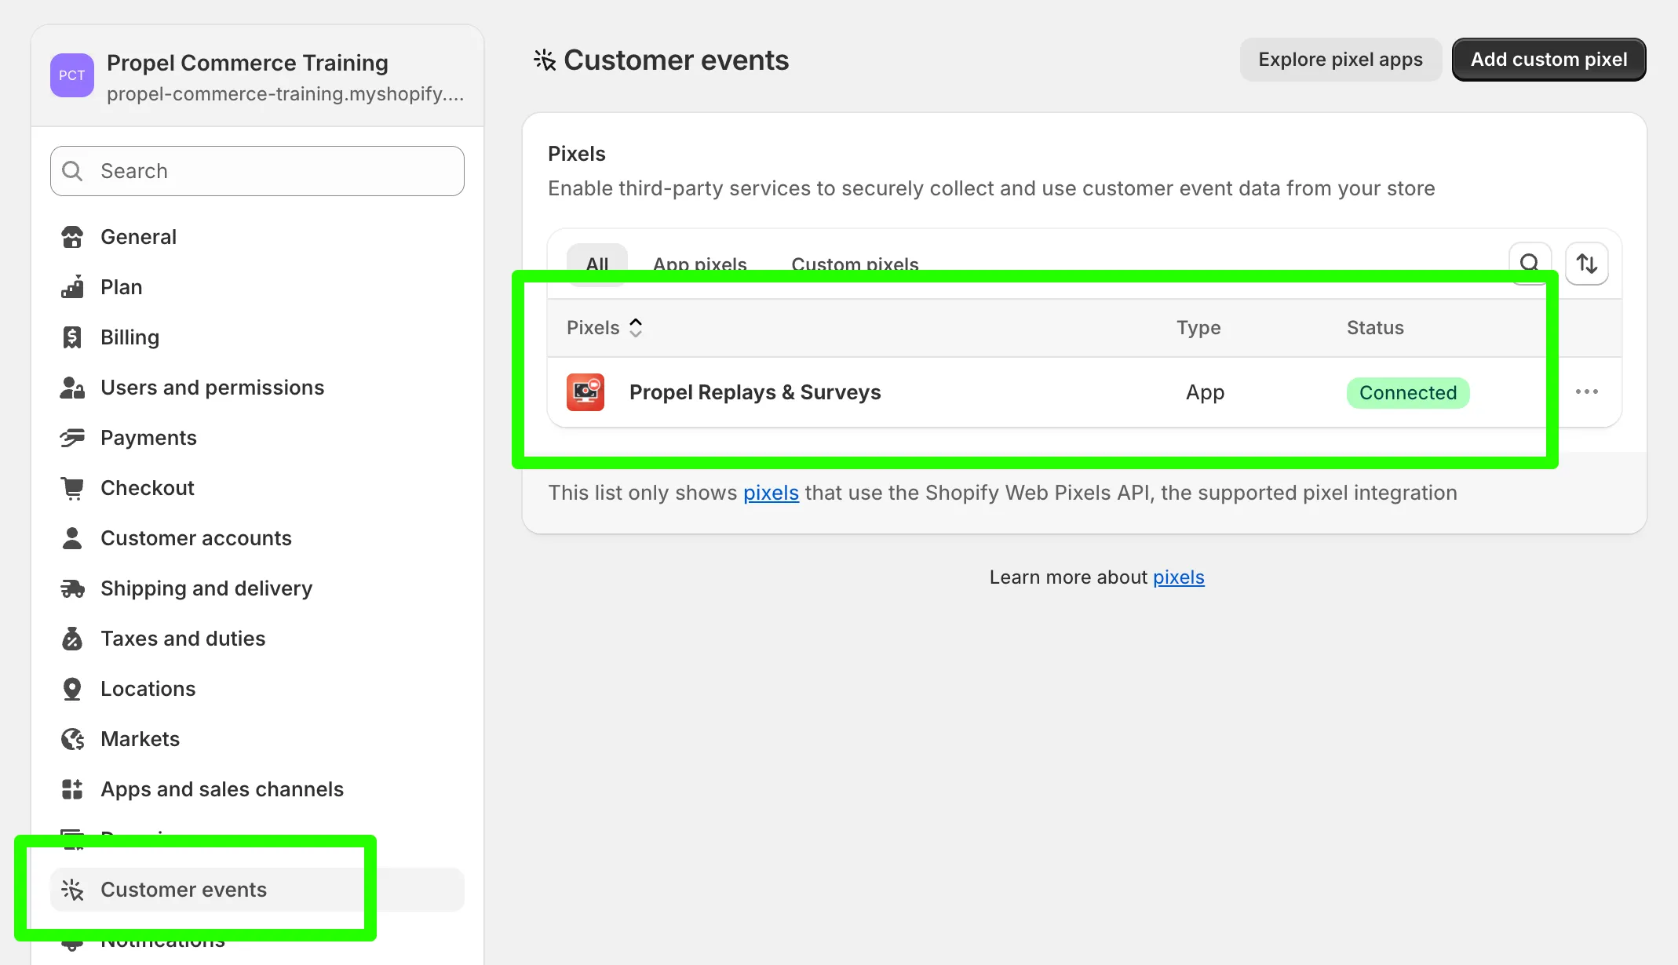
Task: Open pixel search with the magnifier button
Action: tap(1530, 264)
